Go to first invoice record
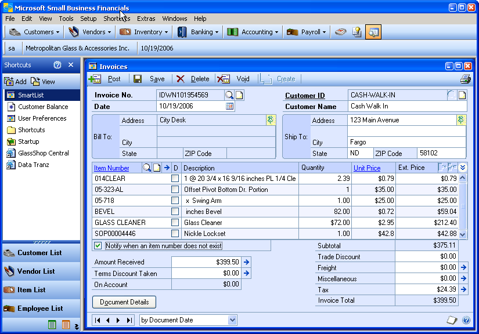 (98, 320)
